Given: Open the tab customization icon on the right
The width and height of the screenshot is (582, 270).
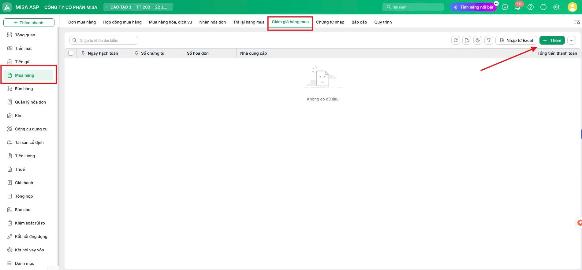Looking at the screenshot, I should coord(577,22).
